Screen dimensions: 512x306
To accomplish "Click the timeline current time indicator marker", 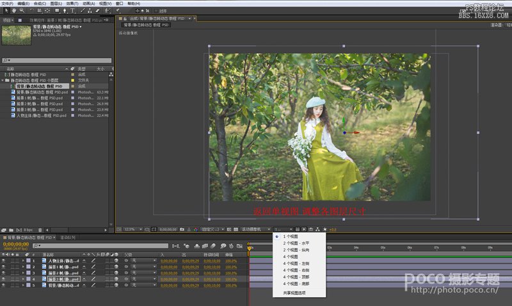I will point(249,248).
